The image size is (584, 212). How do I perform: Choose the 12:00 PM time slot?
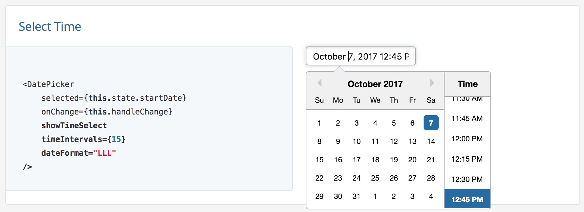pos(467,139)
